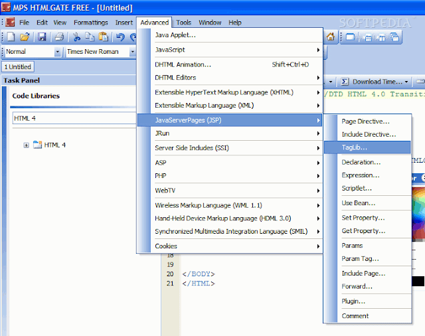Image resolution: width=425 pixels, height=336 pixels.
Task: Click the Cut scissors icon
Action: (x=77, y=37)
